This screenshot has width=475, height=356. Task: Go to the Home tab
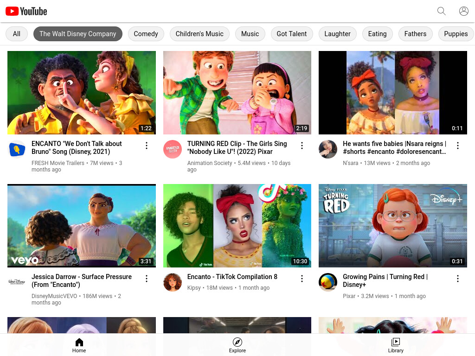tap(79, 345)
